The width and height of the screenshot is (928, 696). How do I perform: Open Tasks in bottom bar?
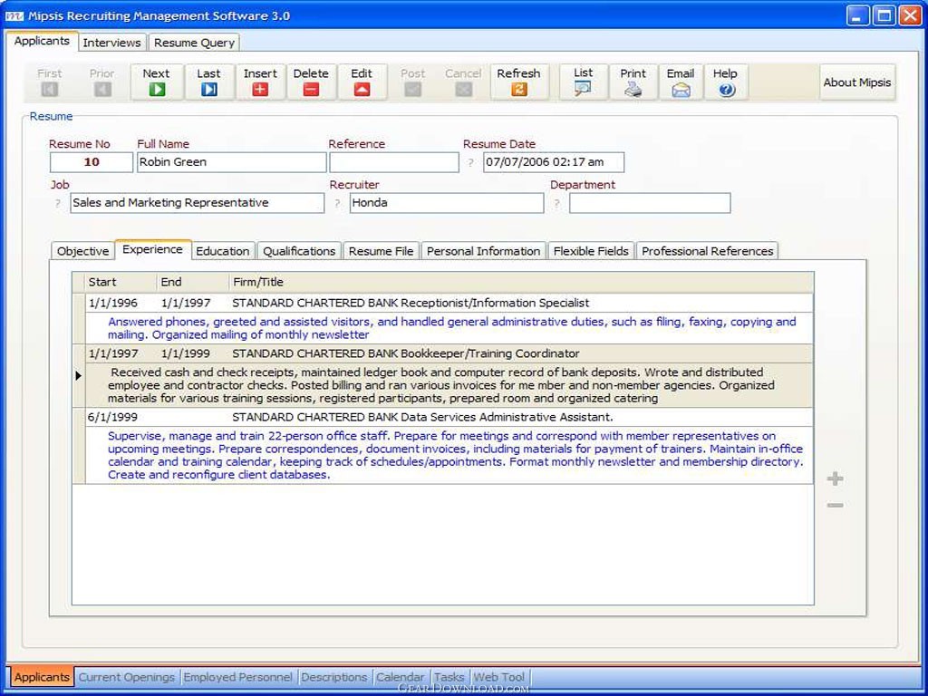(449, 677)
